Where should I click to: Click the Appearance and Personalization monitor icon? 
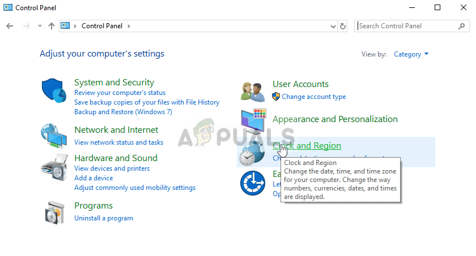[253, 122]
